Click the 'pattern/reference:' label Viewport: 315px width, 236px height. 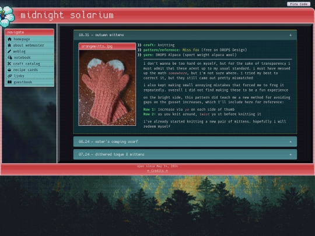tap(162, 50)
